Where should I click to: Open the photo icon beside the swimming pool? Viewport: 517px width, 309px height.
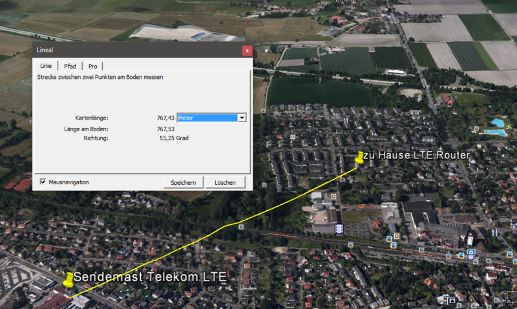476,128
